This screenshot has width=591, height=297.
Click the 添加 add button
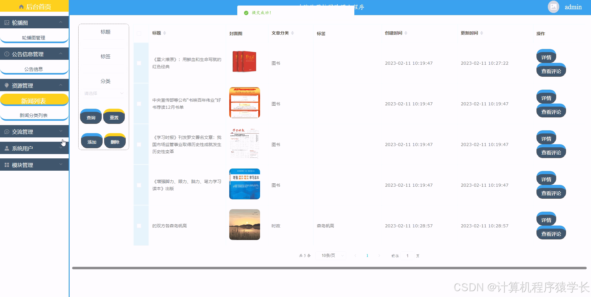pyautogui.click(x=92, y=141)
